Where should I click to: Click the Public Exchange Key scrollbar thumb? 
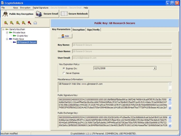[x=170, y=121]
